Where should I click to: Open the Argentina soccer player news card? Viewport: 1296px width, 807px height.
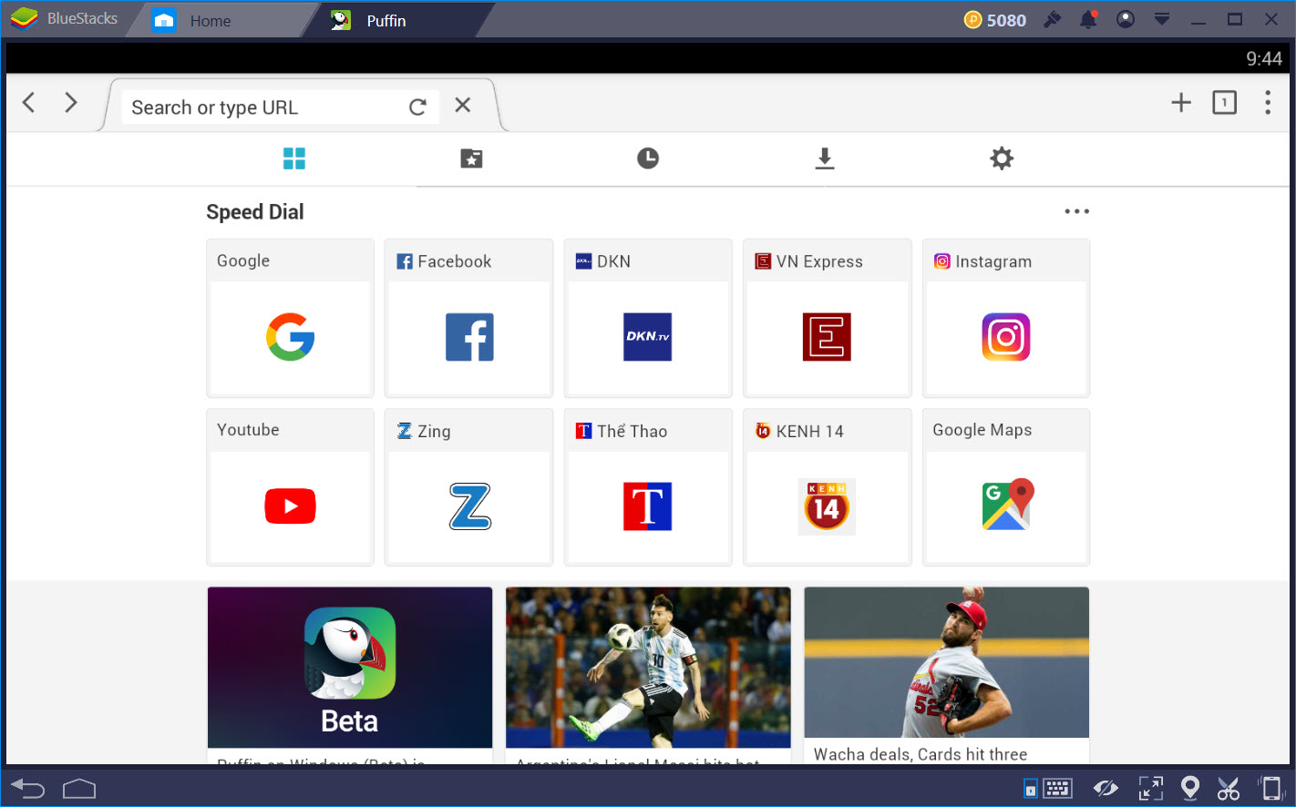click(x=648, y=675)
